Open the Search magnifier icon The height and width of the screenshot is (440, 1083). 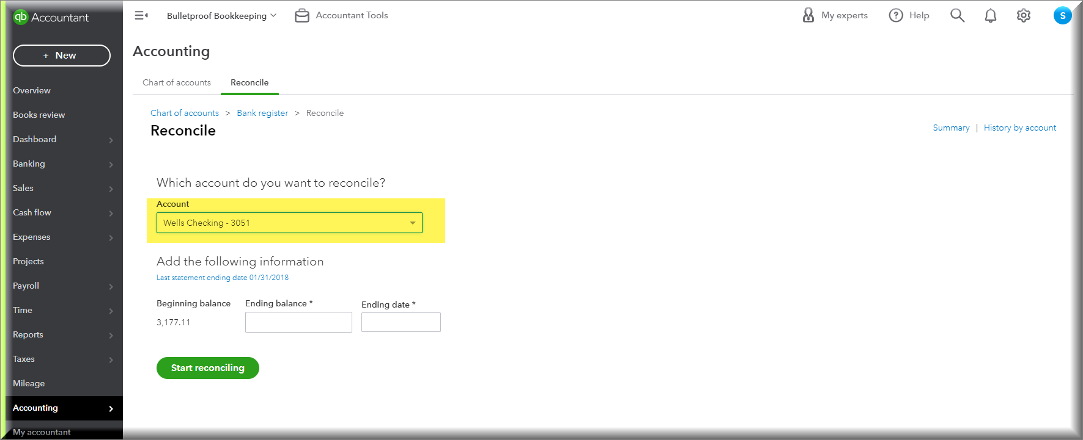coord(958,15)
